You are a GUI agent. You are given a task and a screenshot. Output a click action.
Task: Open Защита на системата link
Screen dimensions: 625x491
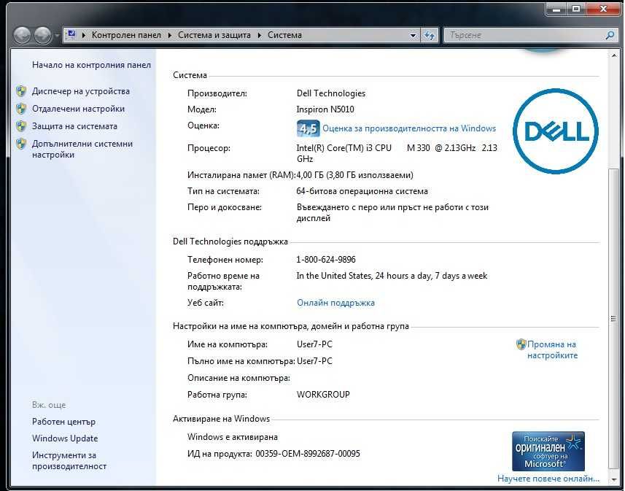(x=74, y=126)
